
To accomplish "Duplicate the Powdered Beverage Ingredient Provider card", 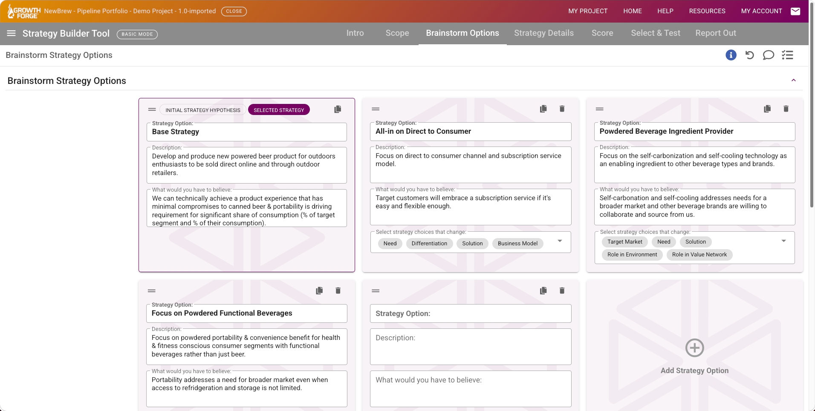I will tap(767, 109).
